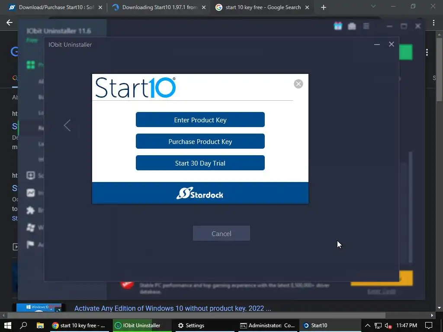443x332 pixels.
Task: Open File Explorer from taskbar
Action: coord(40,326)
